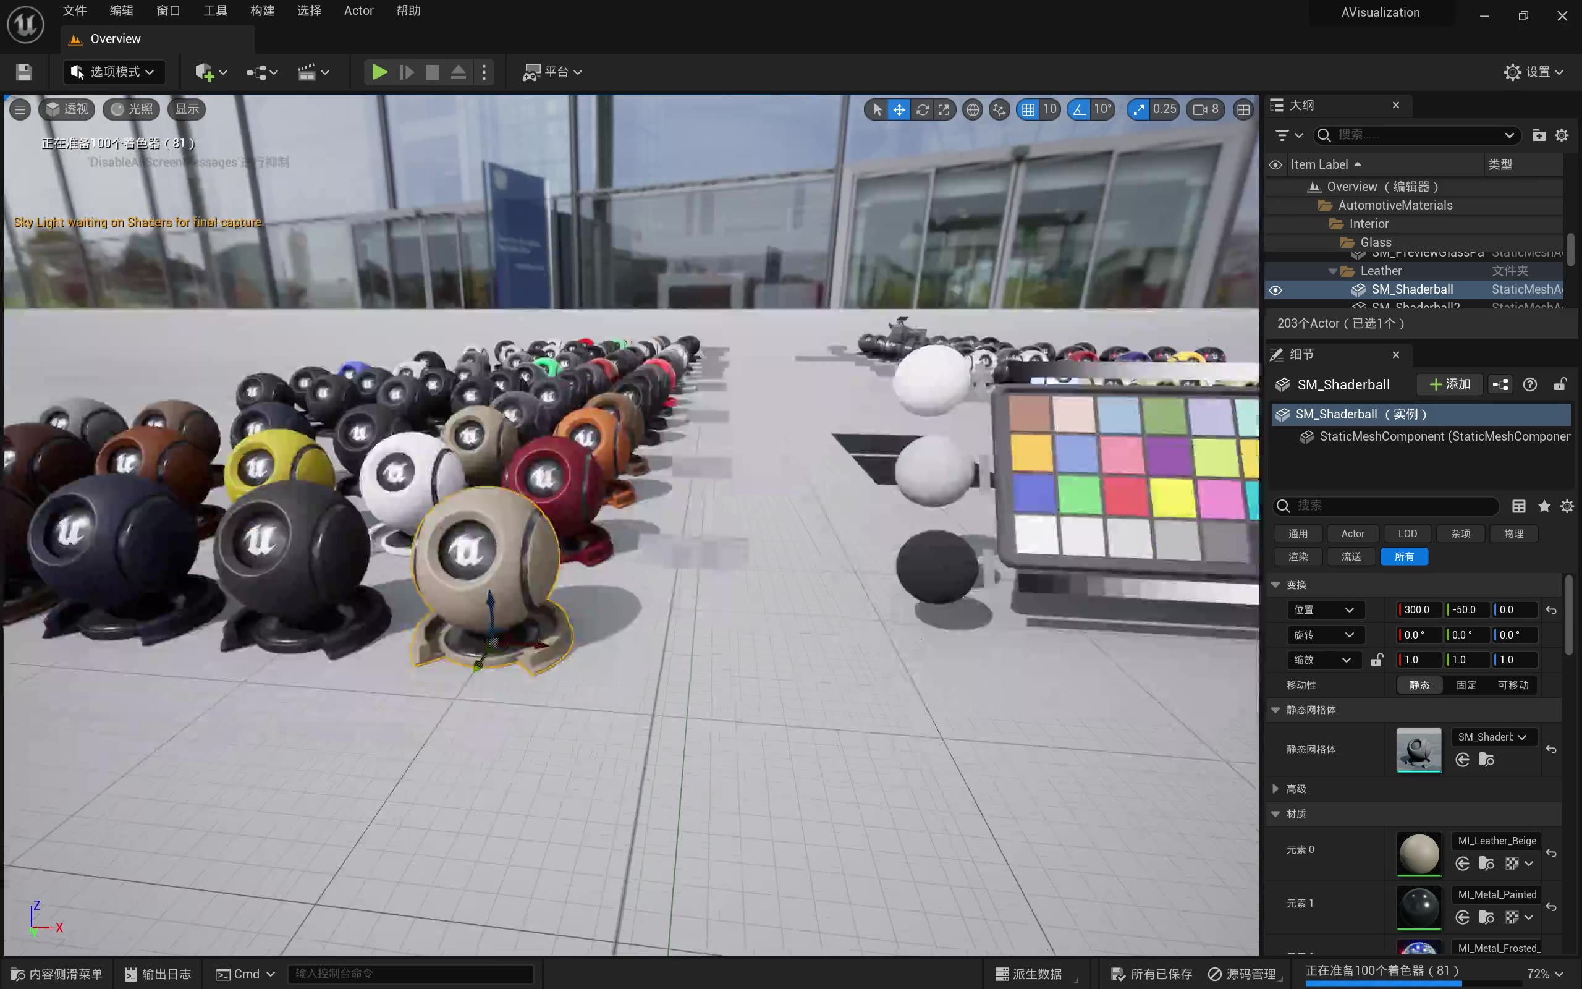
Task: Toggle scale snapping in viewport
Action: pos(1139,109)
